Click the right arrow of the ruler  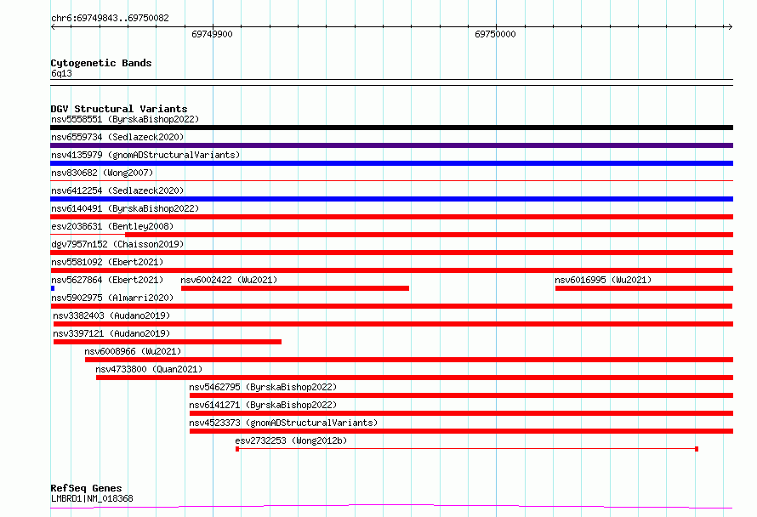pos(731,27)
